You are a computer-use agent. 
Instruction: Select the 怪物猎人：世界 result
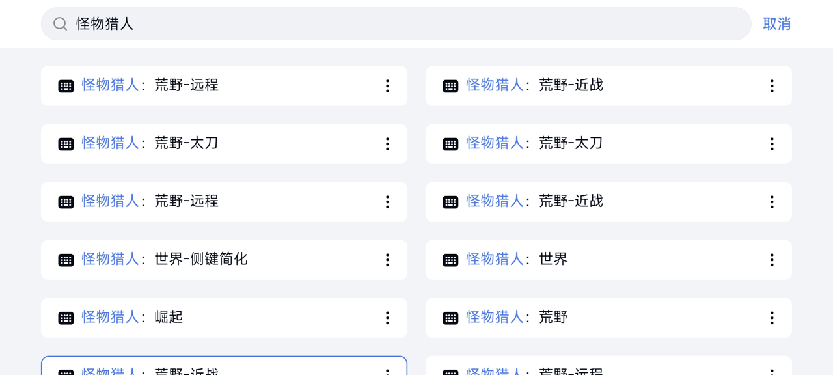[x=608, y=260]
